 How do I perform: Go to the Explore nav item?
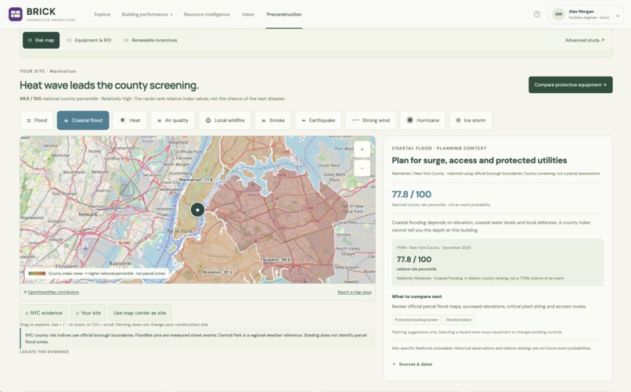[103, 14]
